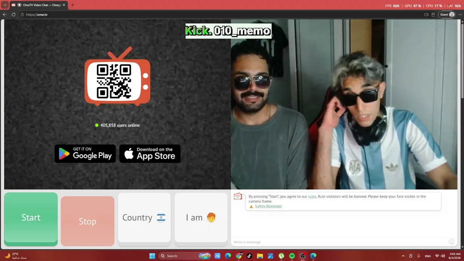Screen dimensions: 464x261
Task: Open the weather widget showing 27°C
Action: click(15, 256)
